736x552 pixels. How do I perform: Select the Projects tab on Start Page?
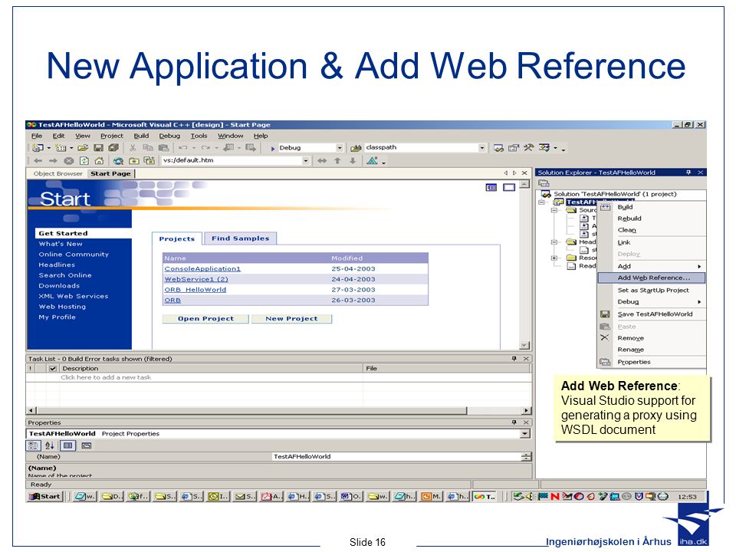tap(177, 239)
